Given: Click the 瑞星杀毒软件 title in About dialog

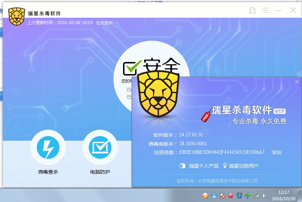Looking at the screenshot, I should [x=242, y=110].
